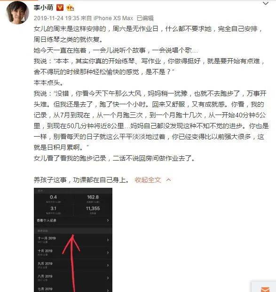This screenshot has width=276, height=292.
Task: Click the chevron on the 十月 2019 row
Action: [x=108, y=253]
